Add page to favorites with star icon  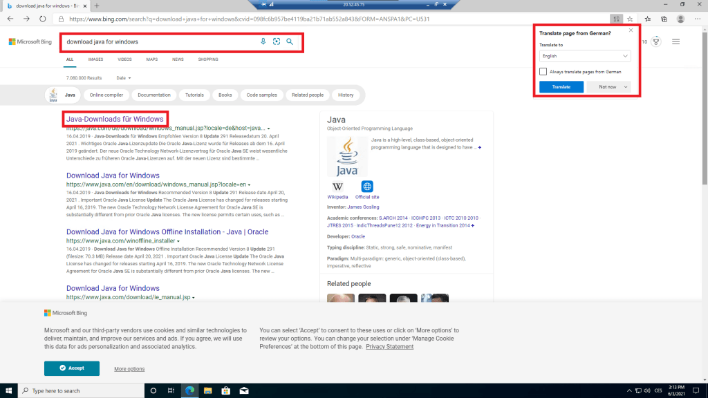[x=630, y=19]
